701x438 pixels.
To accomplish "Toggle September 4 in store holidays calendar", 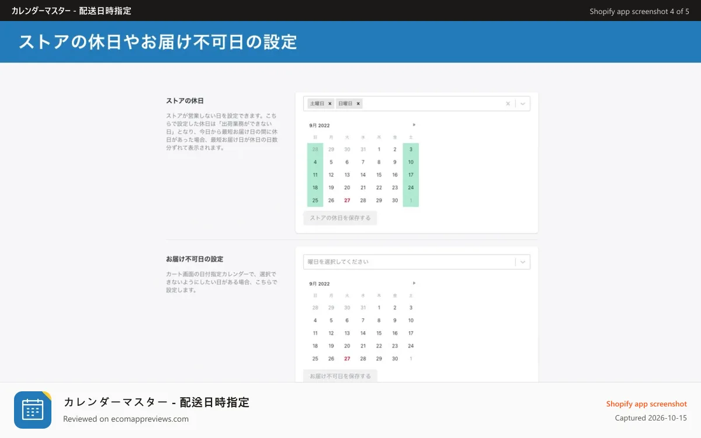I will [315, 162].
